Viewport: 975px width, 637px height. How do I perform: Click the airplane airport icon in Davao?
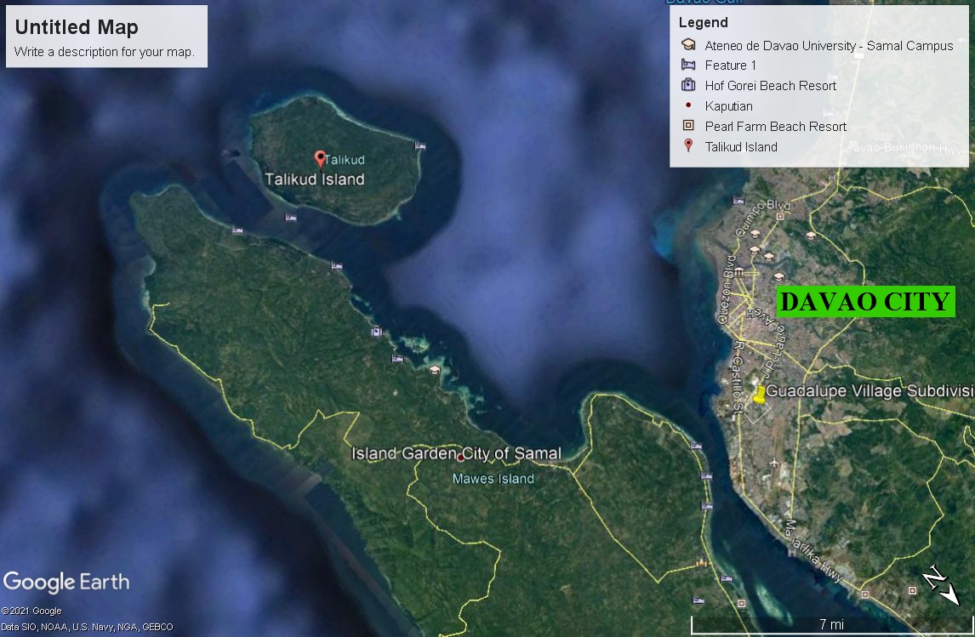[x=774, y=463]
